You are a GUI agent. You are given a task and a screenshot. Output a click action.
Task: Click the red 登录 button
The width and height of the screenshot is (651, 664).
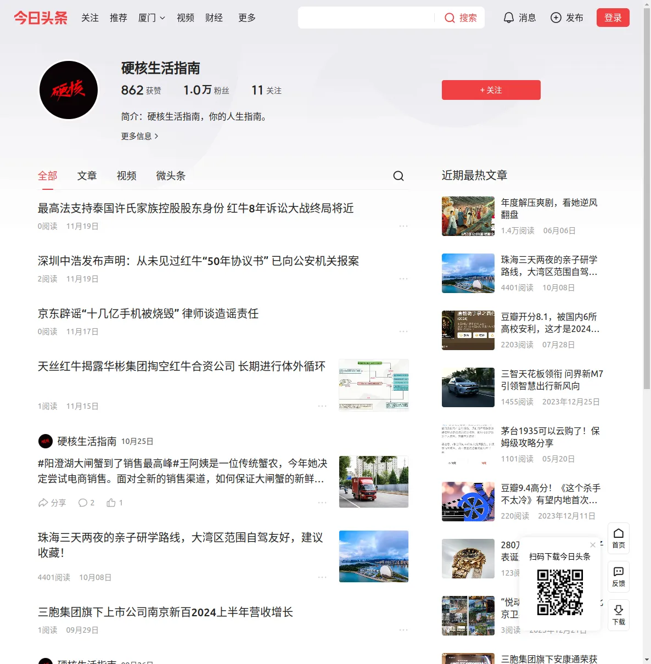(613, 18)
